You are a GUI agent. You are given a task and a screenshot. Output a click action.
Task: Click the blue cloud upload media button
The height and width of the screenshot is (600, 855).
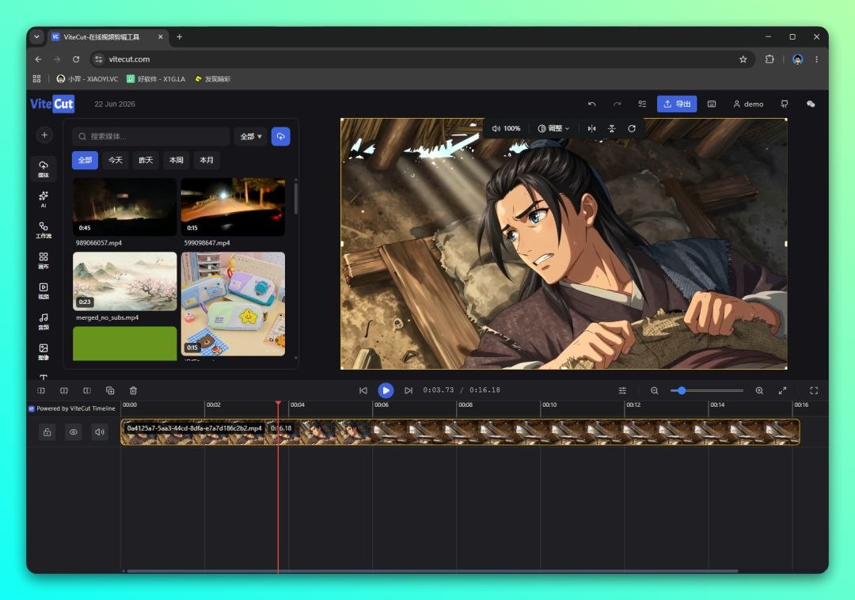[281, 136]
